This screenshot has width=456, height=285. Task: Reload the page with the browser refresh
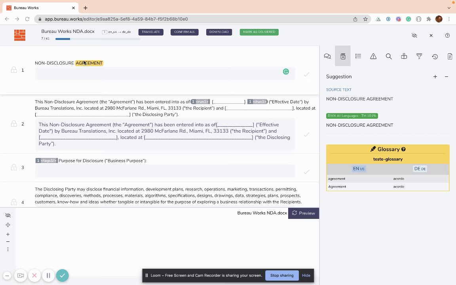27,19
